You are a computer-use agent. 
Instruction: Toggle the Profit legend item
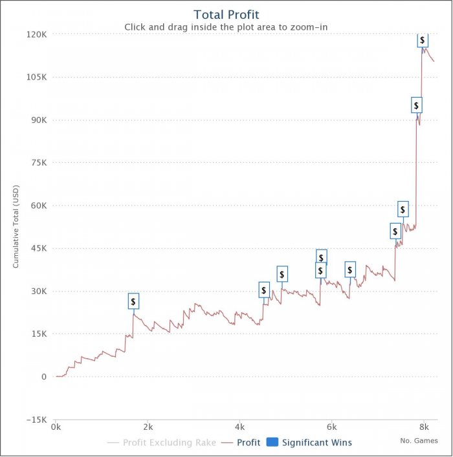241,442
